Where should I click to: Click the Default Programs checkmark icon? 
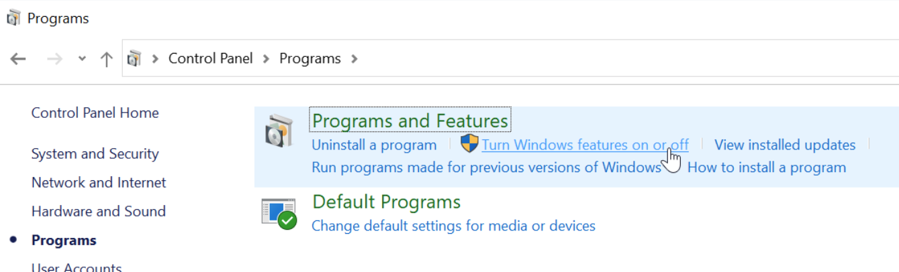coord(279,213)
